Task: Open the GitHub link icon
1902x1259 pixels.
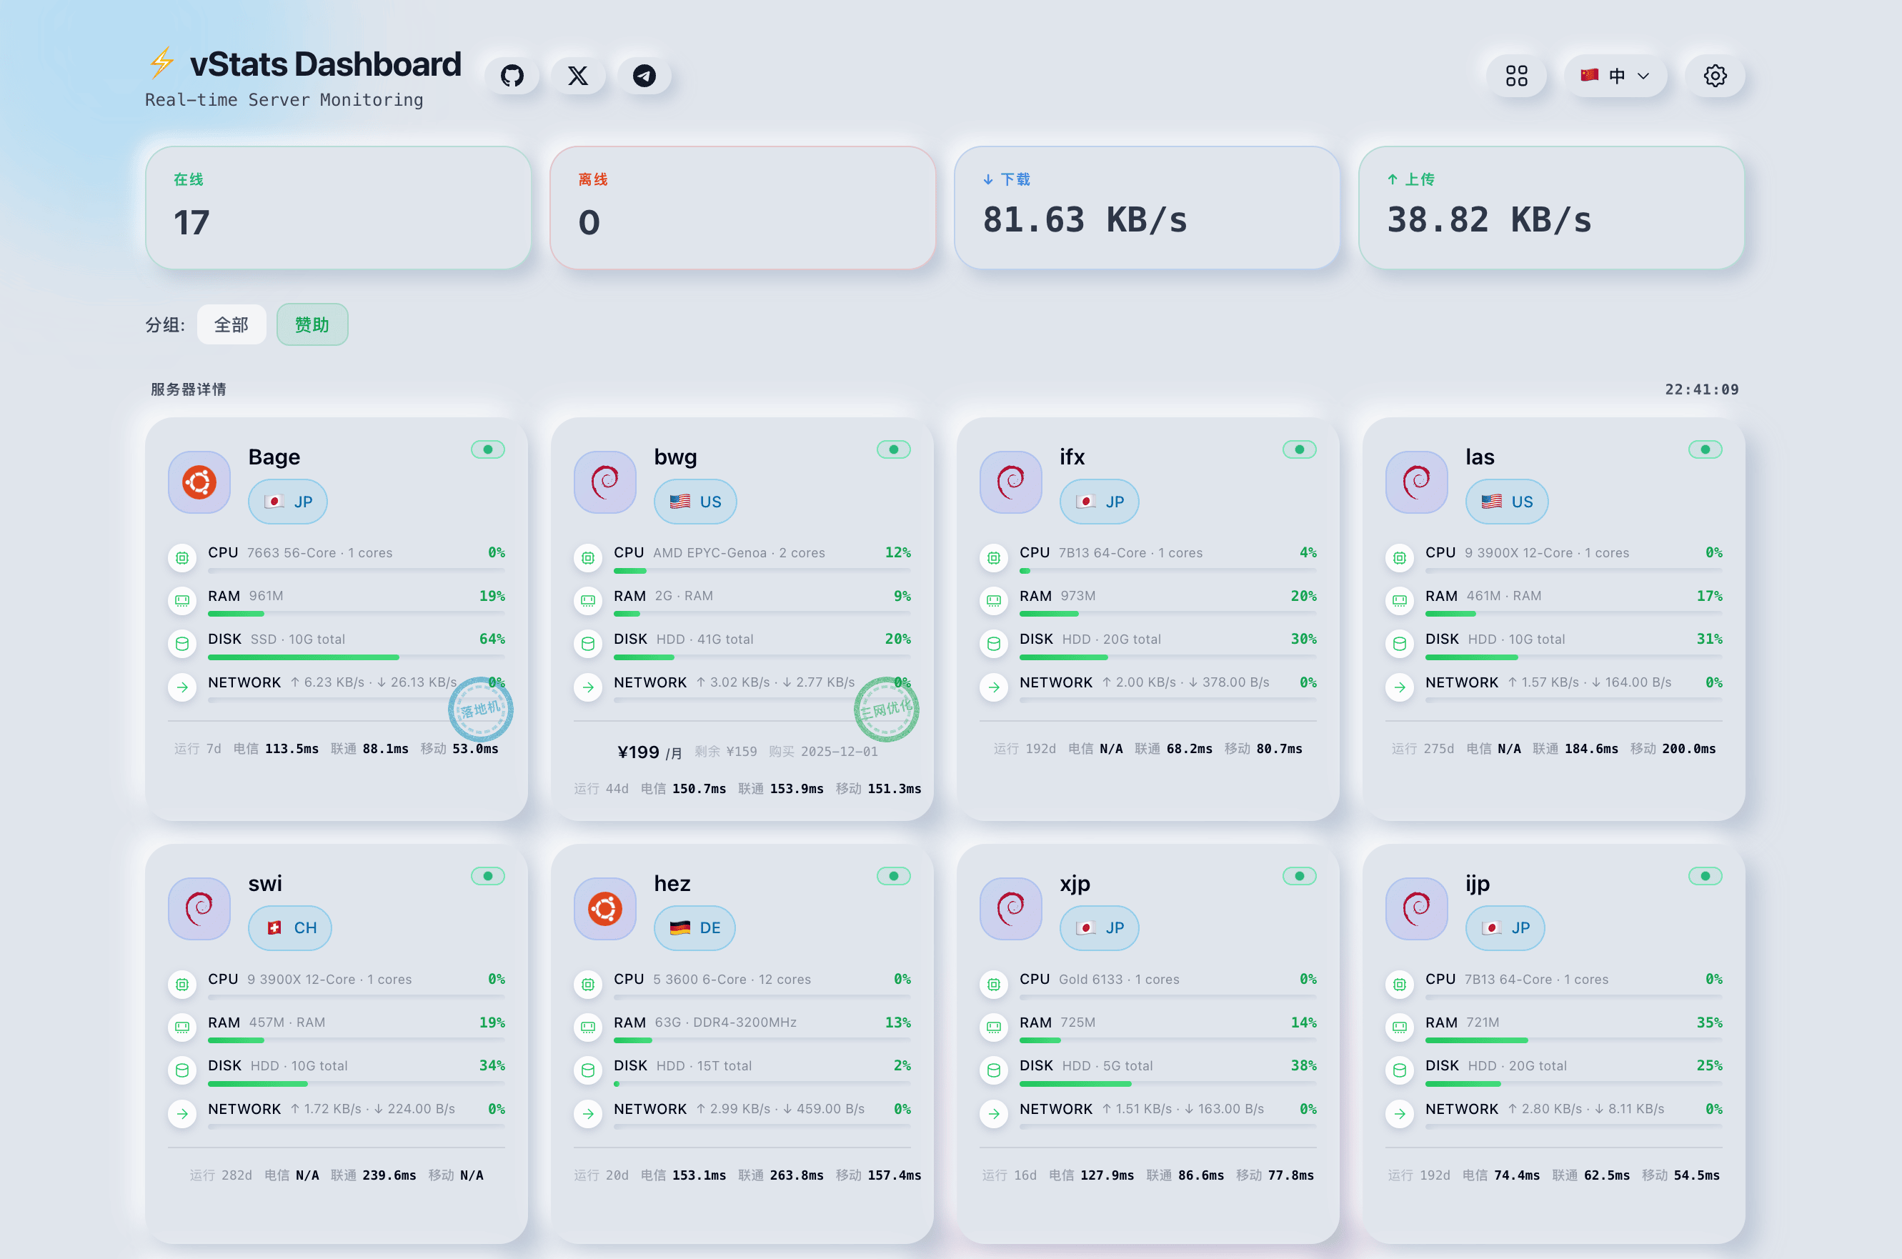Action: (x=512, y=76)
